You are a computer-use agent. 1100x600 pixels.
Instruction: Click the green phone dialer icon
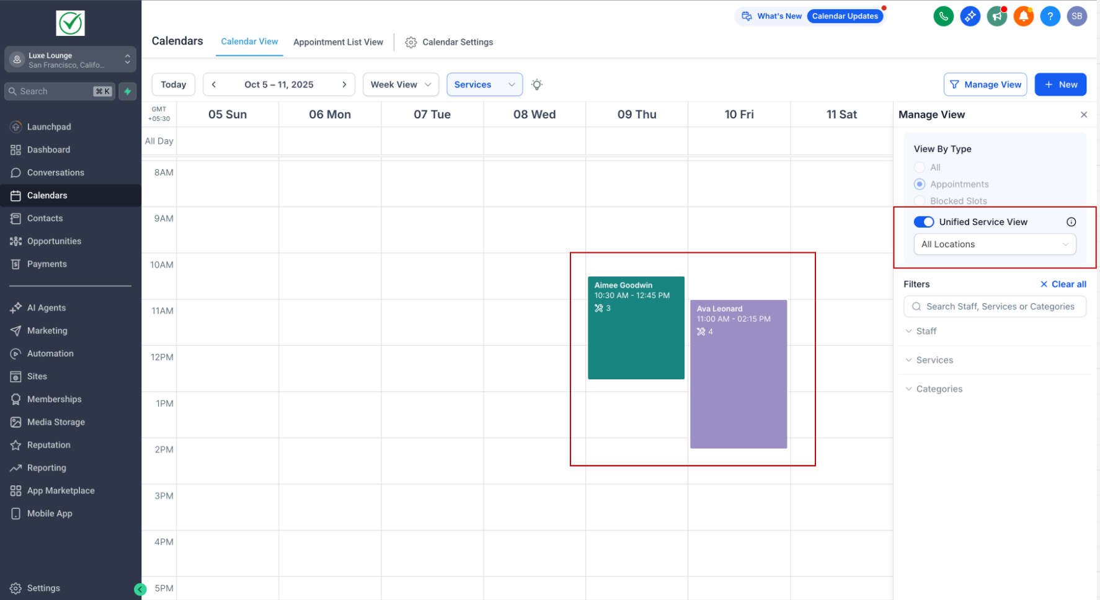pyautogui.click(x=943, y=16)
